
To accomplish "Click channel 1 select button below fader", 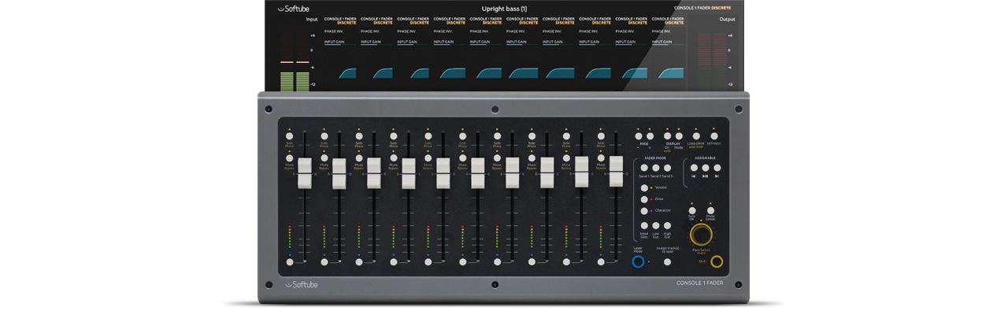I will tap(290, 261).
